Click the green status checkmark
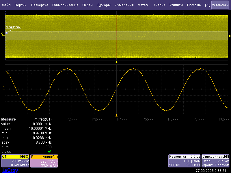Viewport: 231px width, 173px height. pos(50,151)
